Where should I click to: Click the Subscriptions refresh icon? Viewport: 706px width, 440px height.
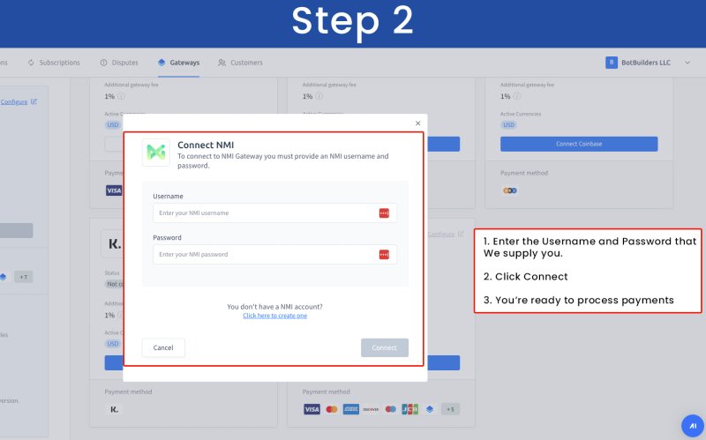[x=31, y=63]
